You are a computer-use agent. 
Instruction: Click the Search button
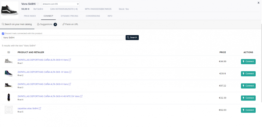tap(132, 38)
